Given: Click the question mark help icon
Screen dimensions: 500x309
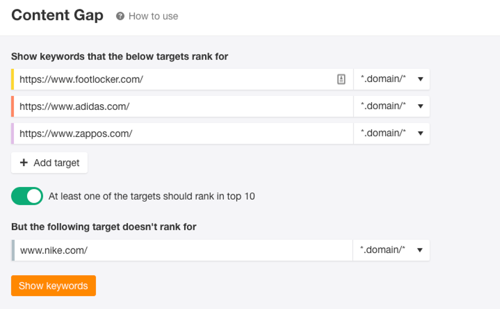Looking at the screenshot, I should [x=120, y=16].
